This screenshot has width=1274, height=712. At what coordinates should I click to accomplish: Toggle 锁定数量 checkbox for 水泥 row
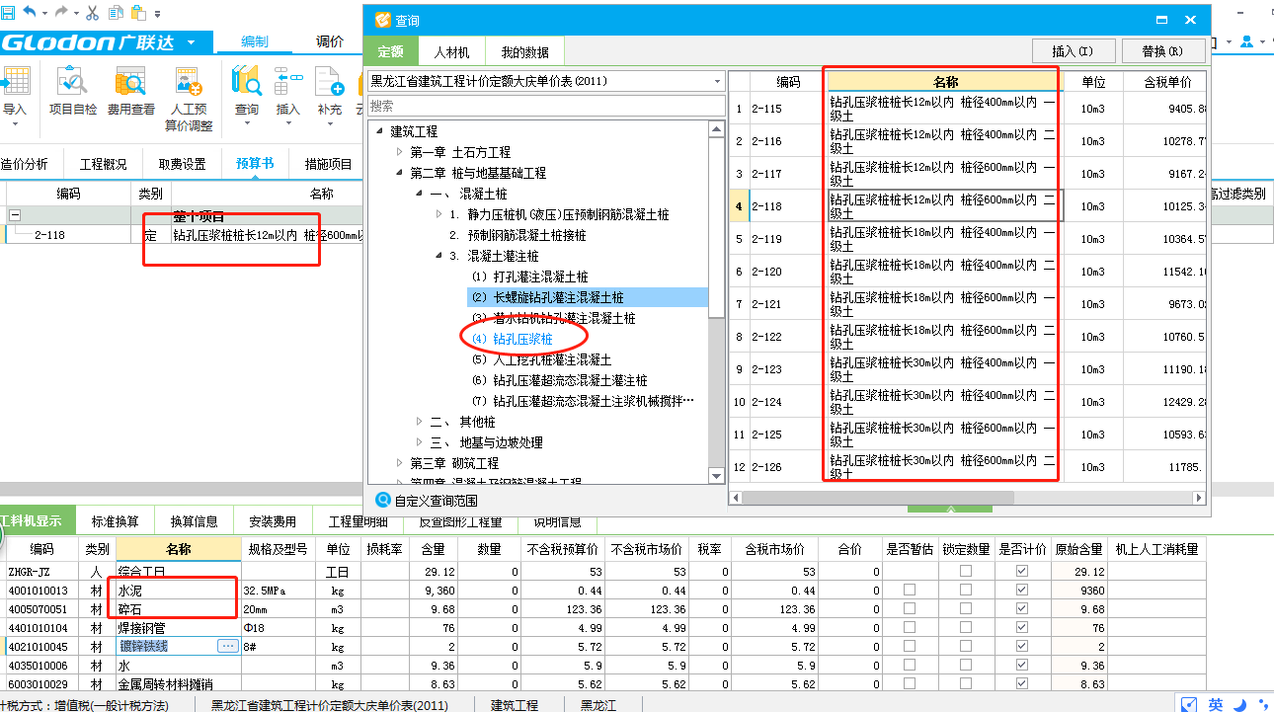966,590
